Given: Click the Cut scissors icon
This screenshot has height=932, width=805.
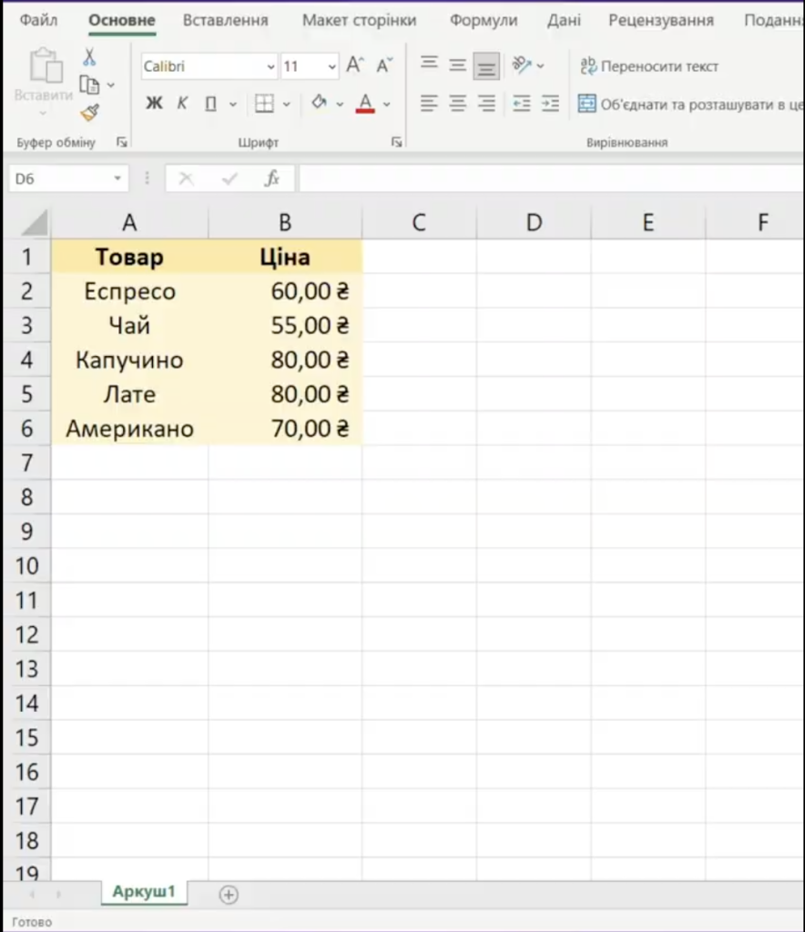Looking at the screenshot, I should [89, 58].
